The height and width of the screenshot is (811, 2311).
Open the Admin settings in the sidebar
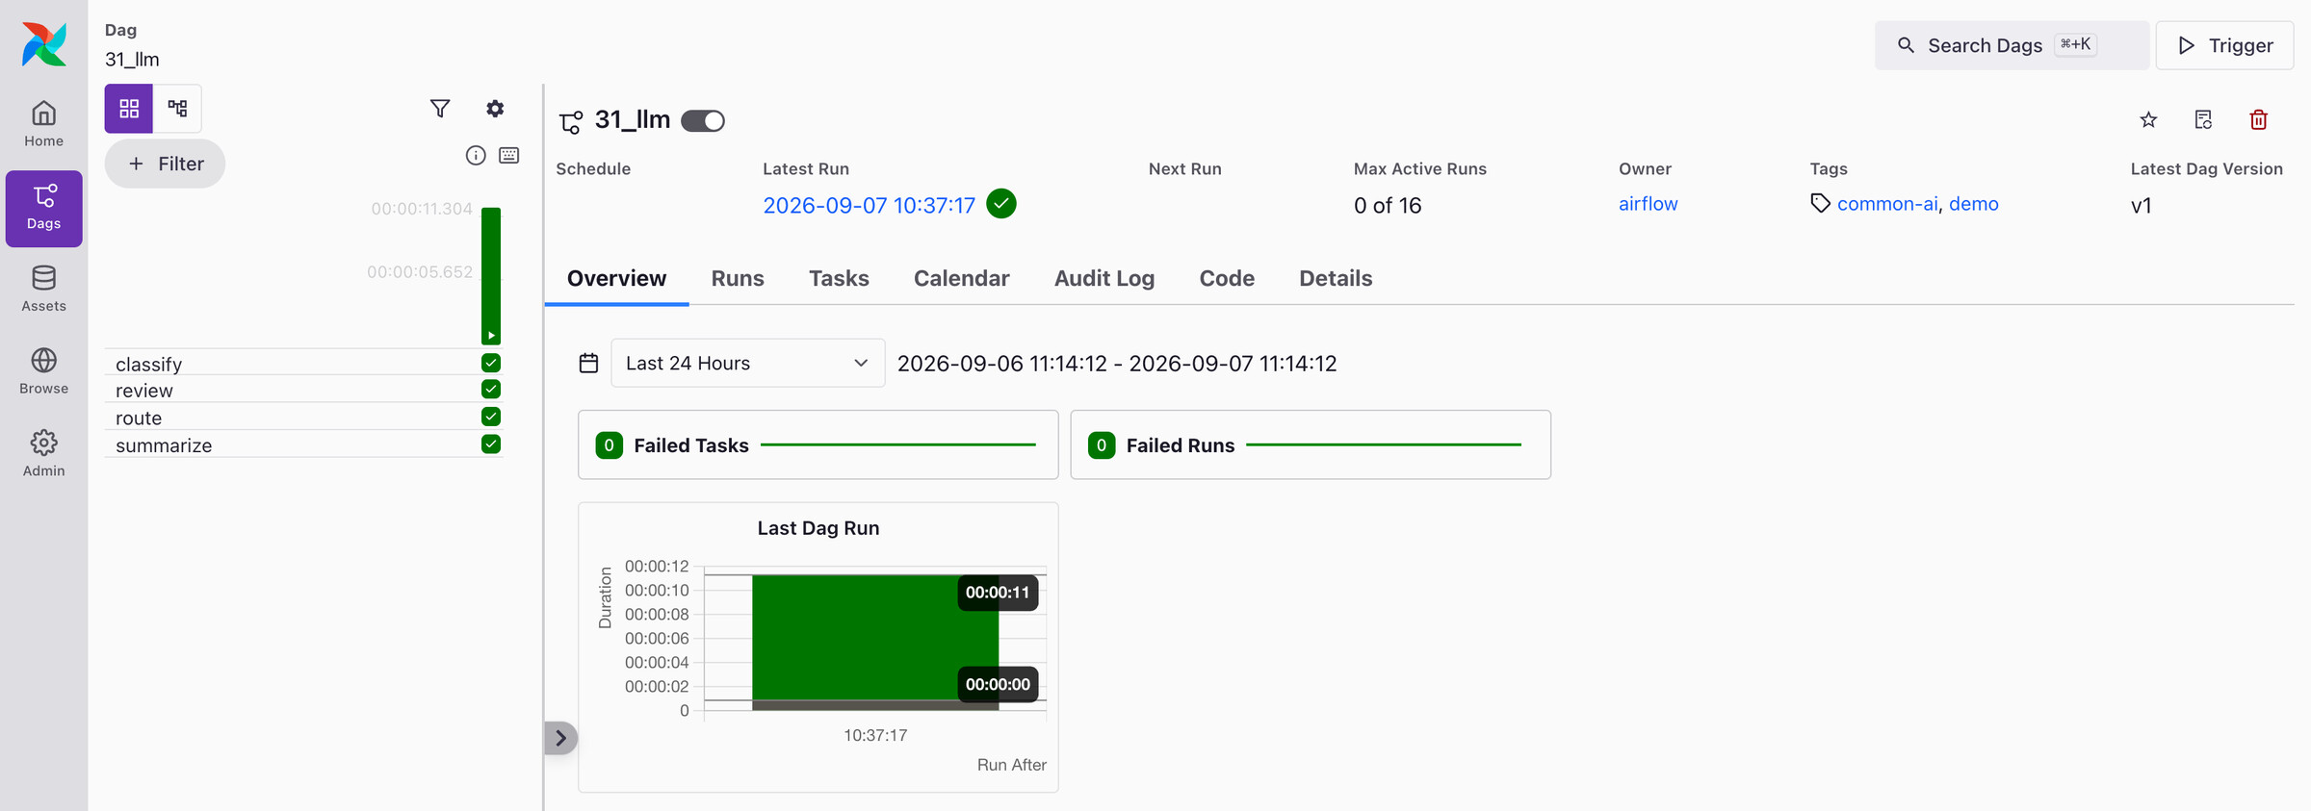tap(43, 454)
